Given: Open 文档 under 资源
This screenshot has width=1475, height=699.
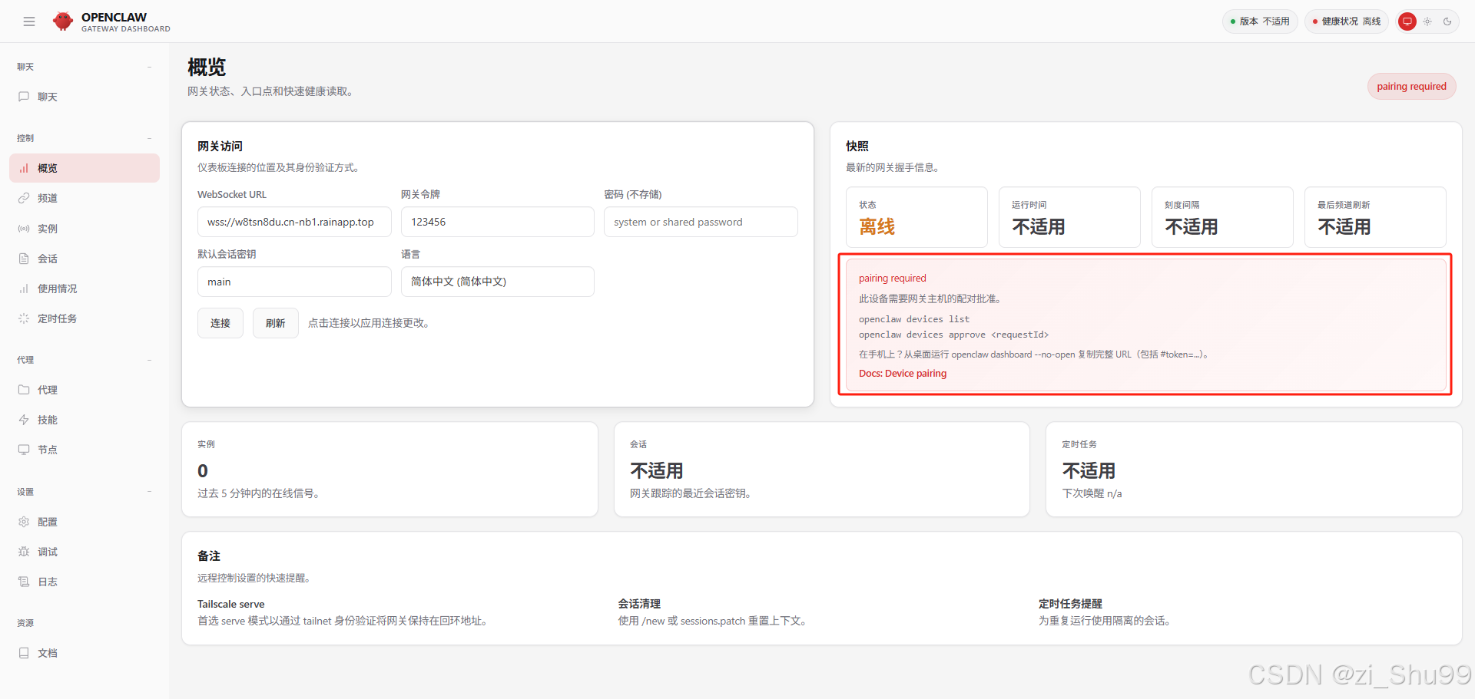Looking at the screenshot, I should [x=47, y=653].
